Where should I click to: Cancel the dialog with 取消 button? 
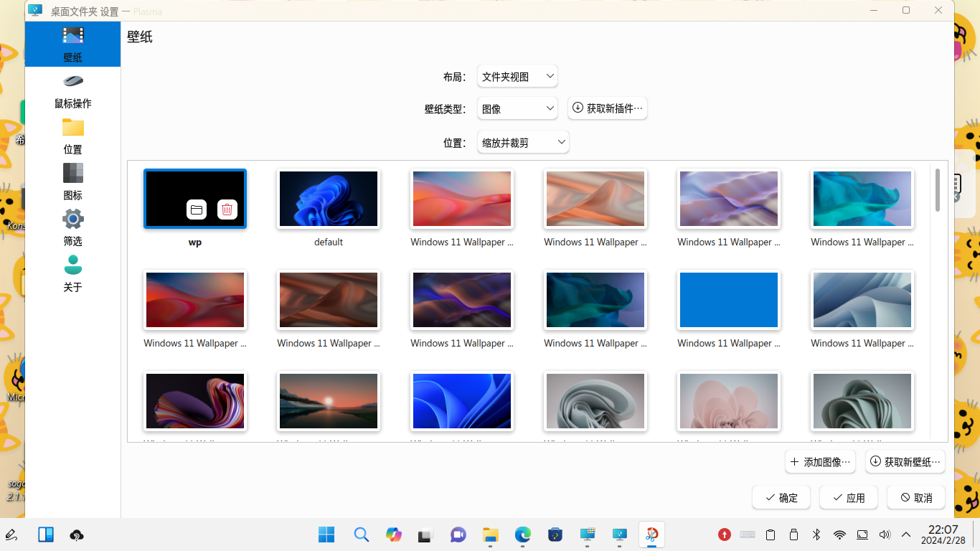point(916,497)
